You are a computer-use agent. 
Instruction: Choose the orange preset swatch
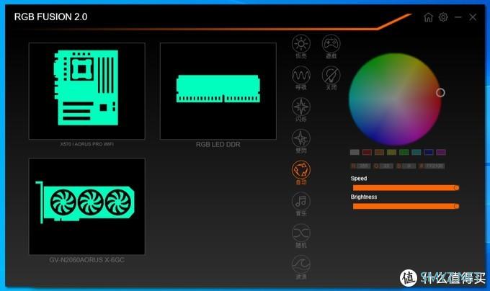pyautogui.click(x=379, y=153)
